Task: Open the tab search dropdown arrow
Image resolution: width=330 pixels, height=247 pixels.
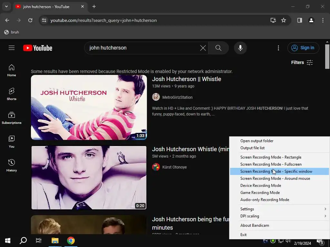Action: click(6, 6)
